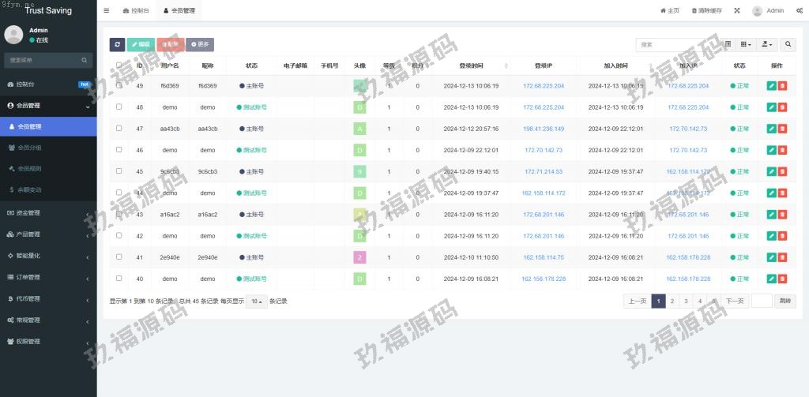Check the select-all checkbox in table header
Image resolution: width=809 pixels, height=397 pixels.
119,66
